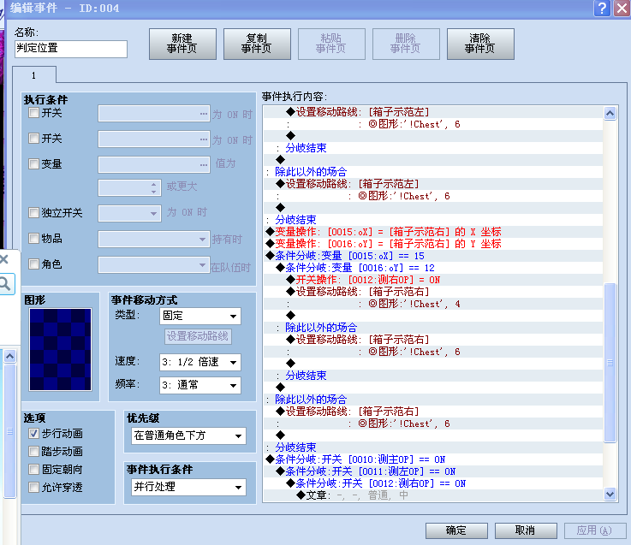This screenshot has width=631, height=545.
Task: Click the 取消 cancel button
Action: 526,530
